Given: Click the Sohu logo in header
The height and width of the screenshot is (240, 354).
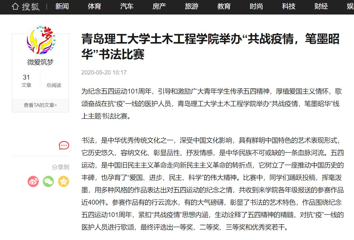Looking at the screenshot, I should tap(26, 7).
